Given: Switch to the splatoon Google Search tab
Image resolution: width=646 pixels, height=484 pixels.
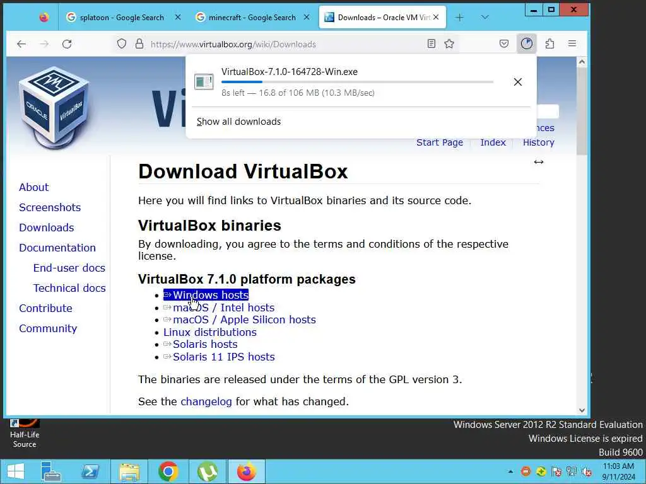Looking at the screenshot, I should pos(122,17).
